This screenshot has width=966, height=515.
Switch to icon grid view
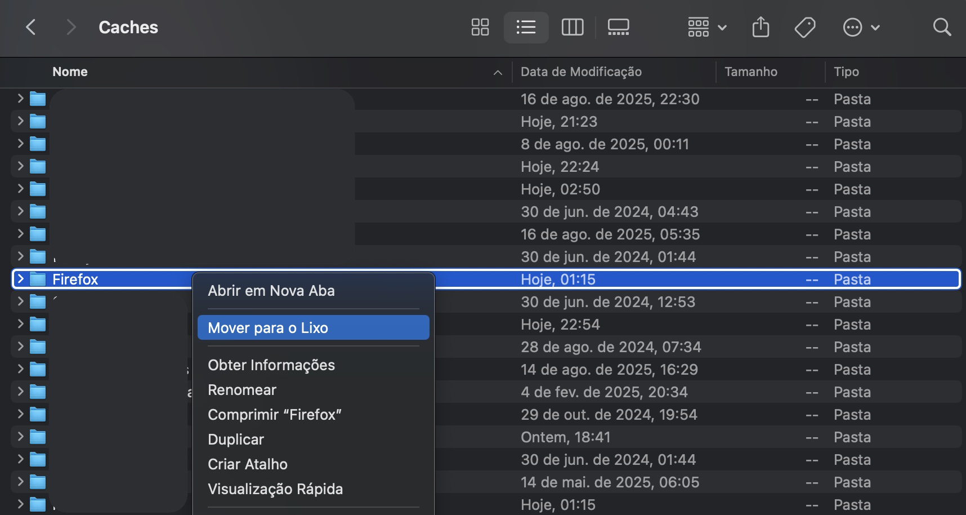click(x=480, y=26)
